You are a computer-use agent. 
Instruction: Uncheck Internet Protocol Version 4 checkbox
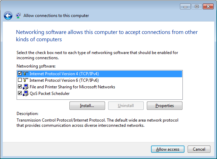pos(20,73)
